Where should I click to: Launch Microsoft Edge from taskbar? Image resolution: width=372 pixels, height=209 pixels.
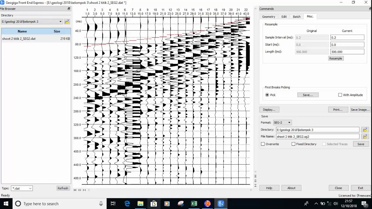[x=127, y=203]
